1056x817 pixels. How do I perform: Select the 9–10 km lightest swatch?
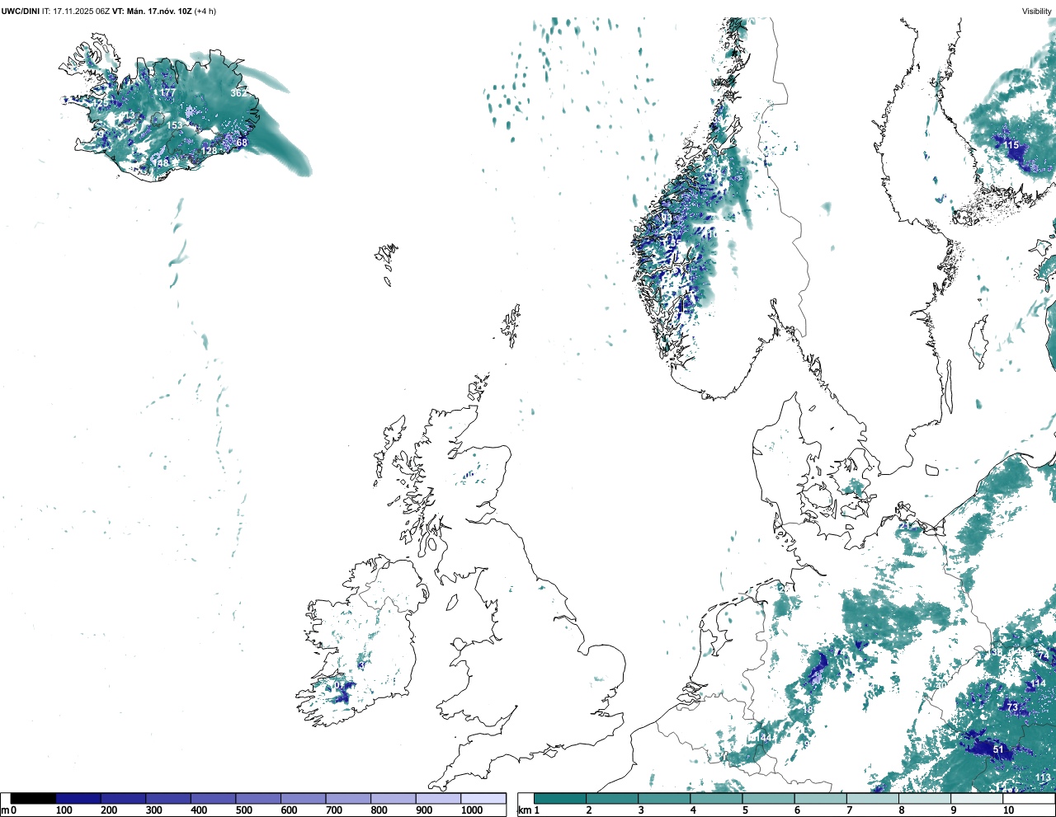(x=976, y=799)
